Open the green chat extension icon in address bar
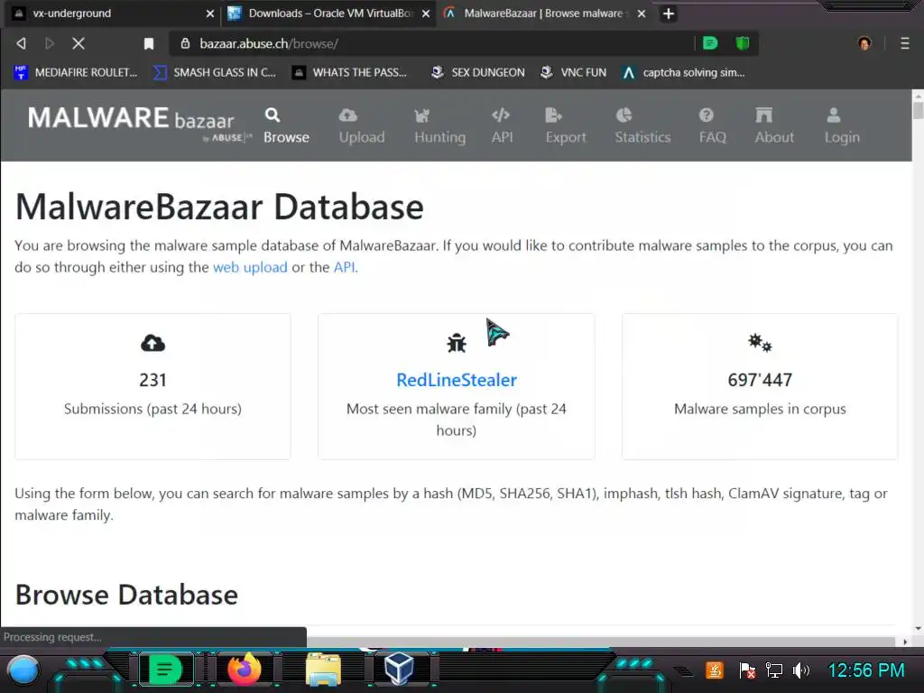The height and width of the screenshot is (693, 924). click(710, 43)
